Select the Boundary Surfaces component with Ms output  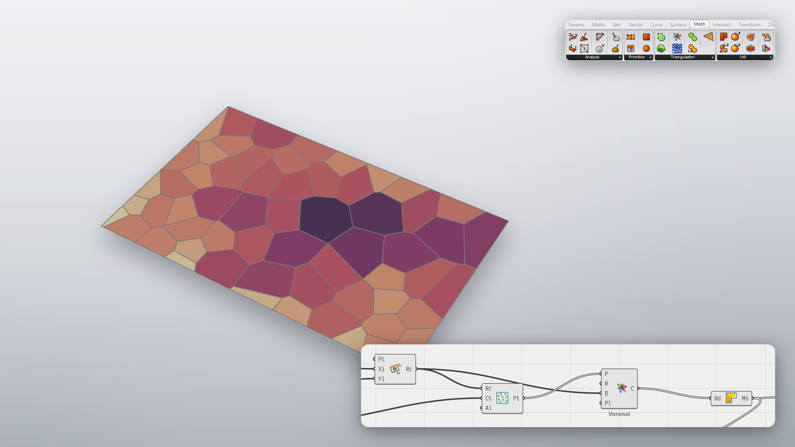(731, 398)
